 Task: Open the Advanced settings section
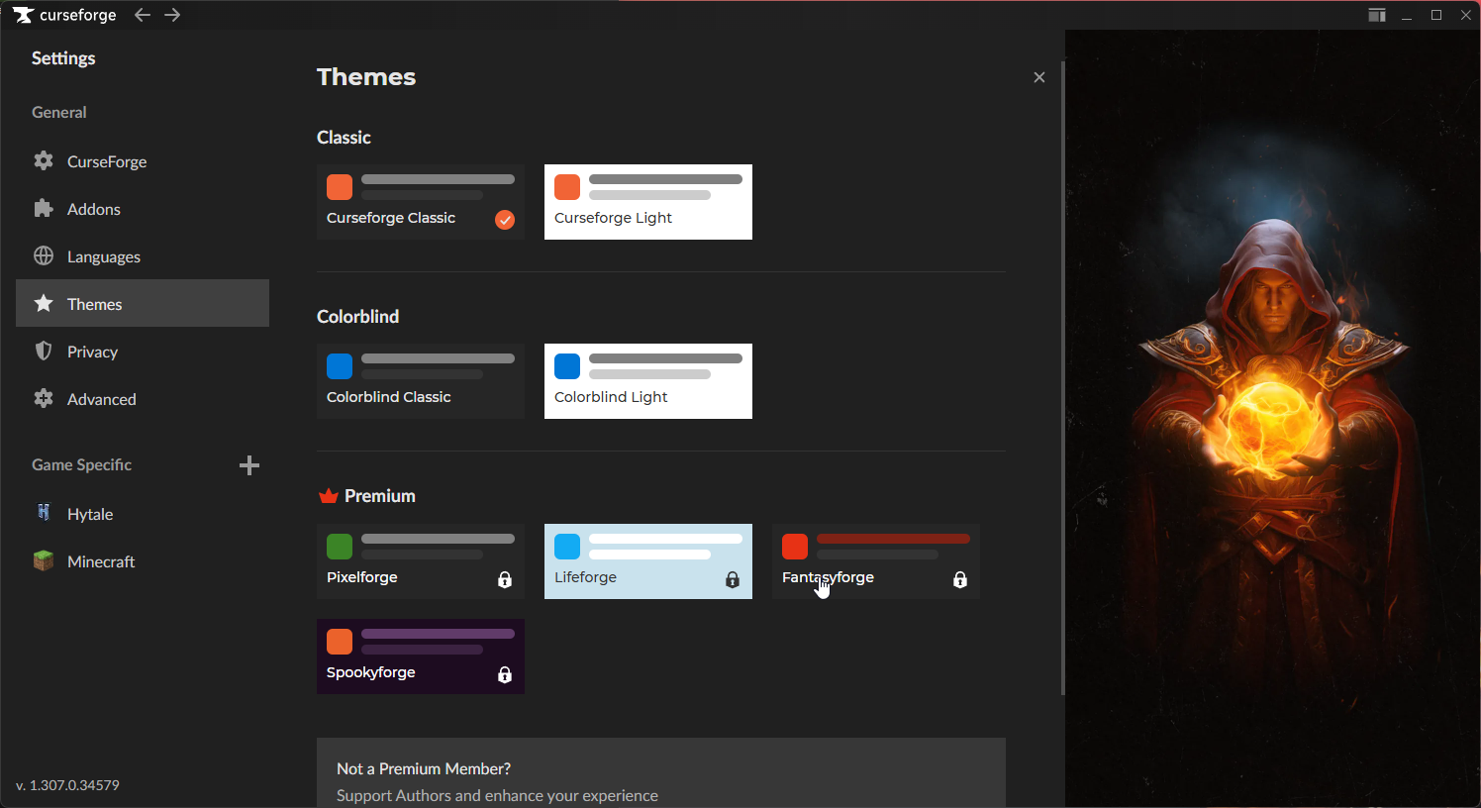pos(143,398)
